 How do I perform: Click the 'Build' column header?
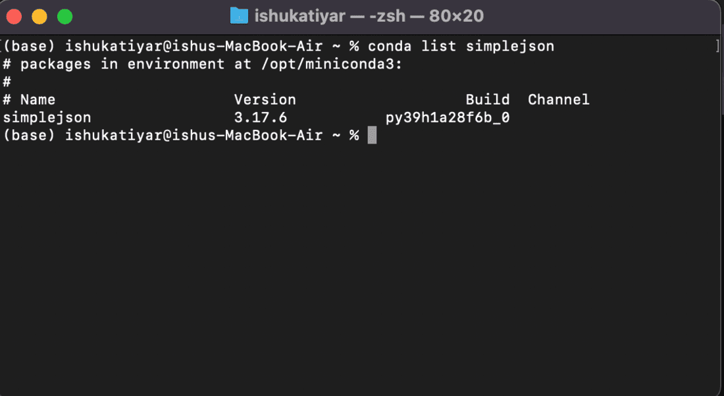click(x=488, y=99)
